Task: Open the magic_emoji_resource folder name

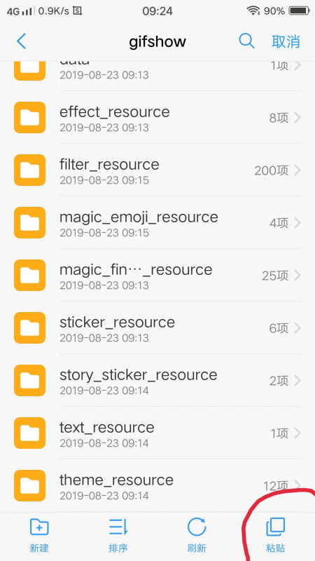Action: click(x=139, y=217)
